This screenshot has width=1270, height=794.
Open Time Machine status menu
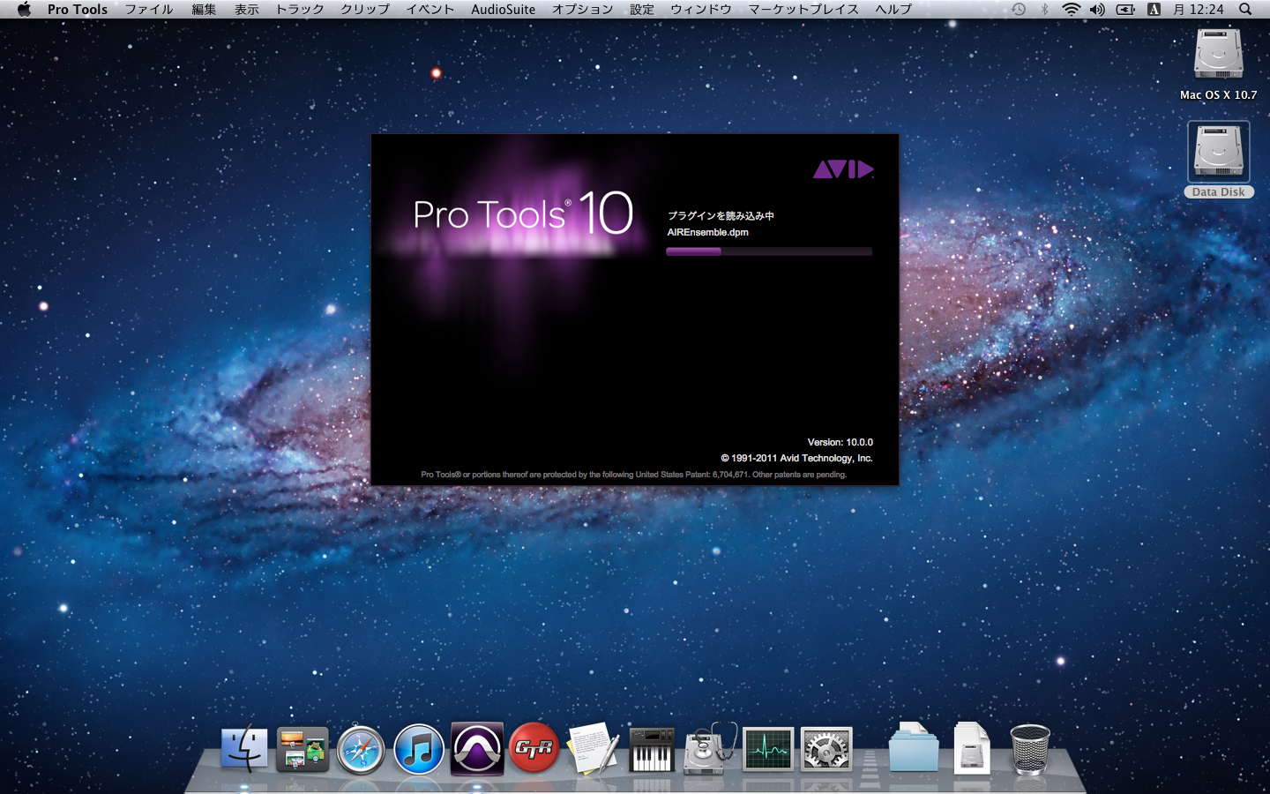coord(1019,9)
